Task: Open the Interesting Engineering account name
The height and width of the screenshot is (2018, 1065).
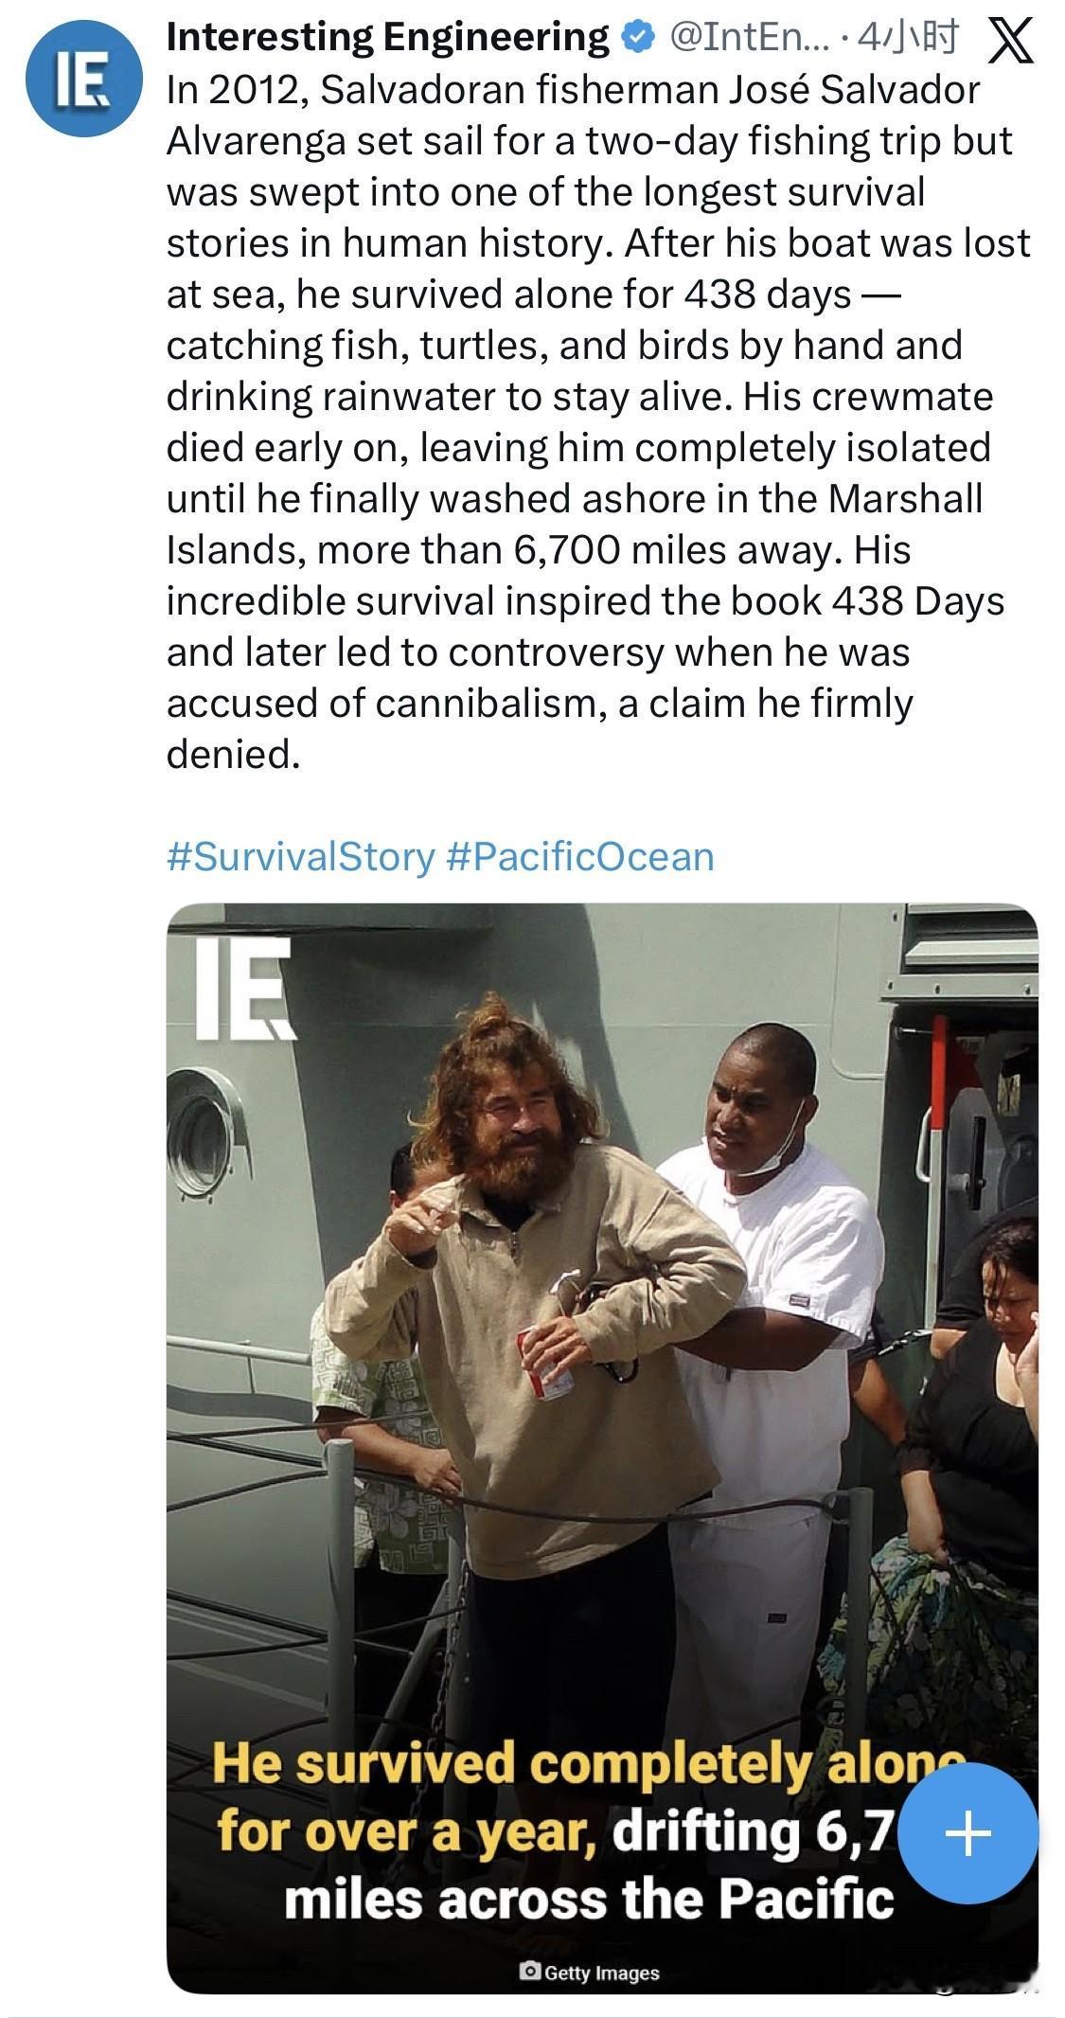Action: (386, 38)
